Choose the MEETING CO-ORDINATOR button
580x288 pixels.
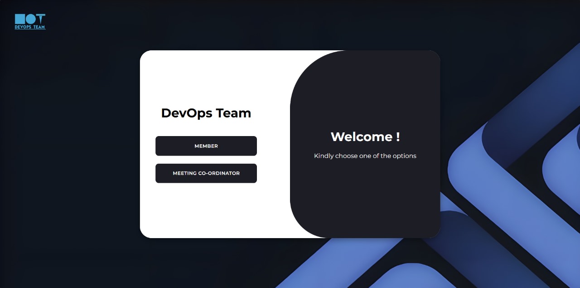point(206,173)
